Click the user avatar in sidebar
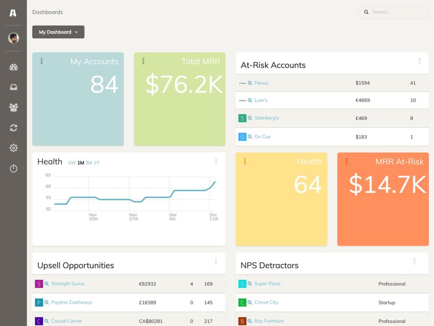The height and width of the screenshot is (326, 434). point(13,38)
